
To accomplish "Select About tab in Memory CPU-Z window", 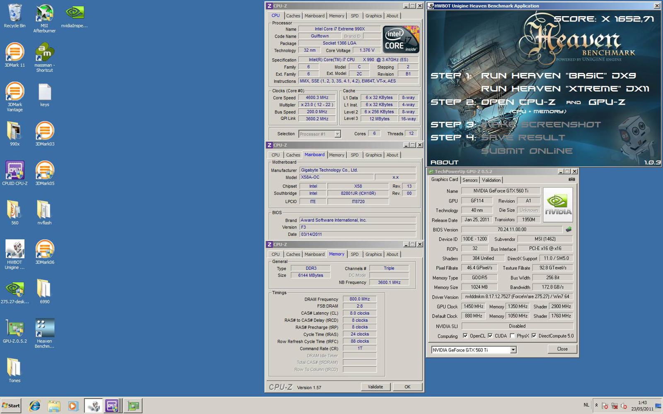I will coord(392,254).
